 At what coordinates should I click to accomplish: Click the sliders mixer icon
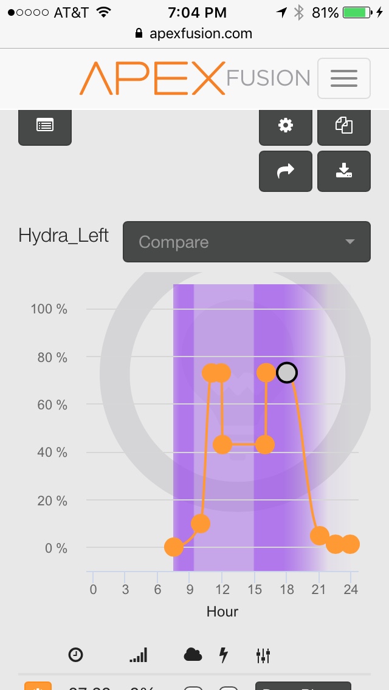point(263,655)
